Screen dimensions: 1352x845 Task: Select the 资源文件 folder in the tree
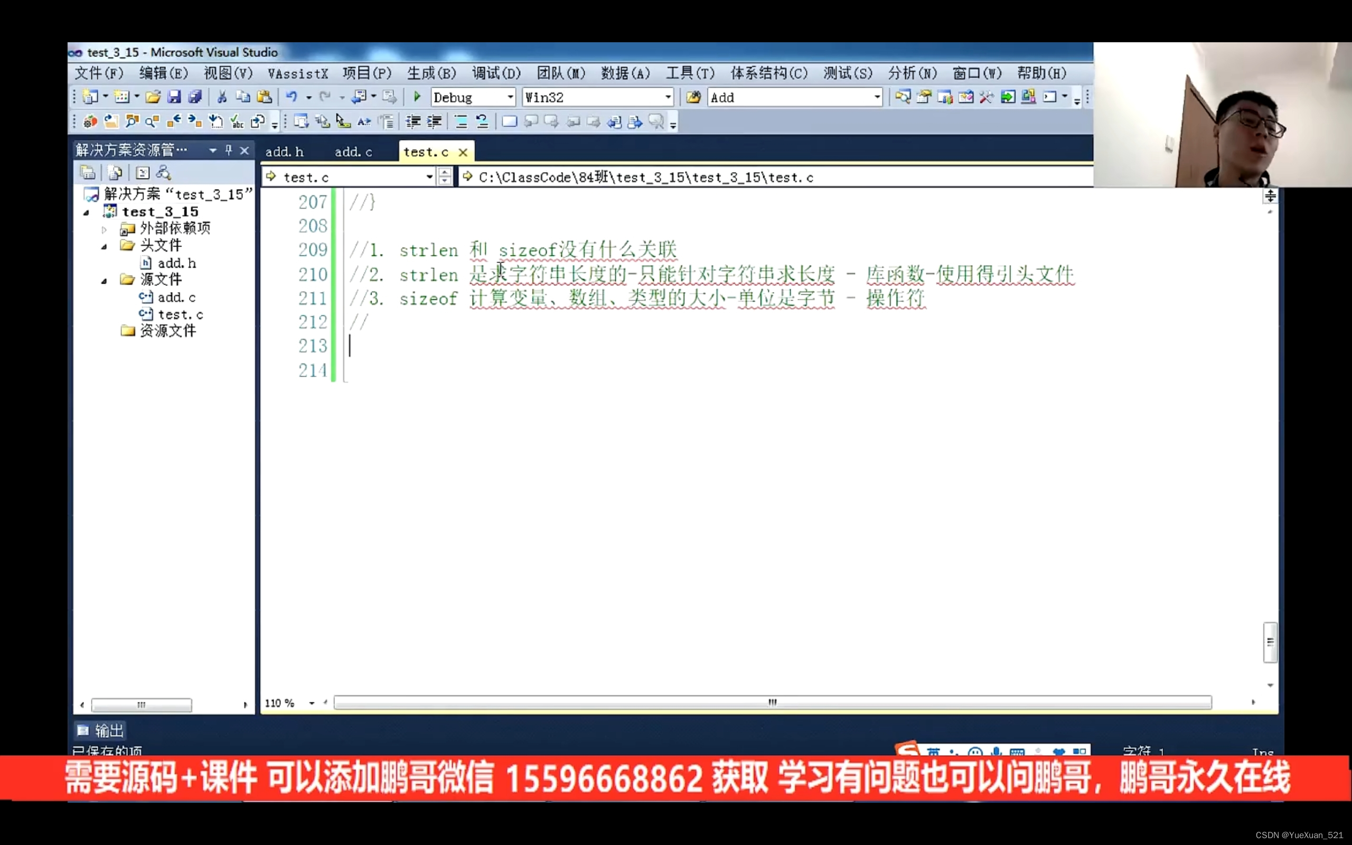[x=168, y=331]
